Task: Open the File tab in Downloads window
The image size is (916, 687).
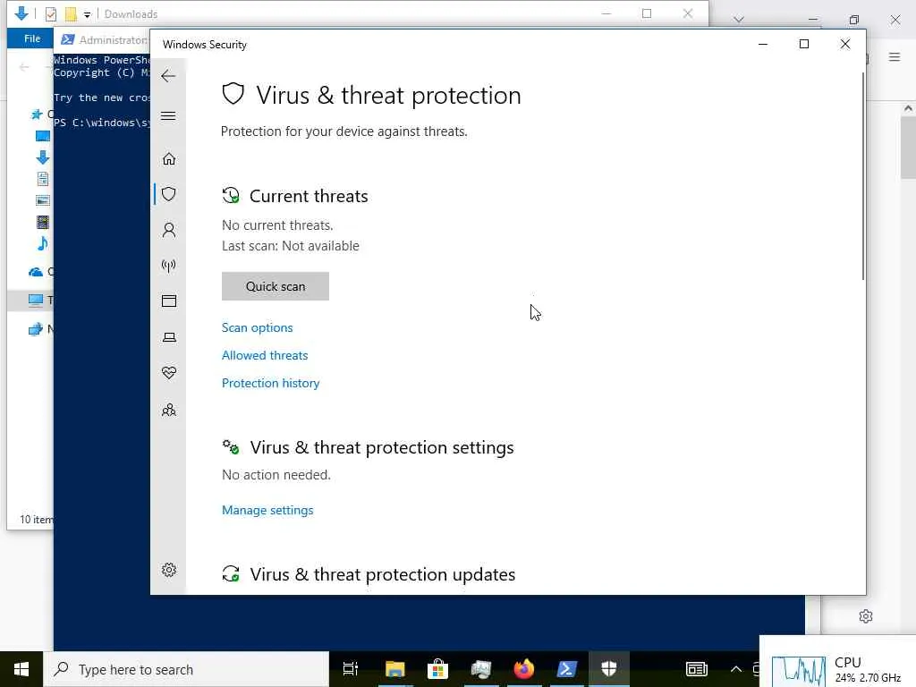Action: pyautogui.click(x=32, y=38)
